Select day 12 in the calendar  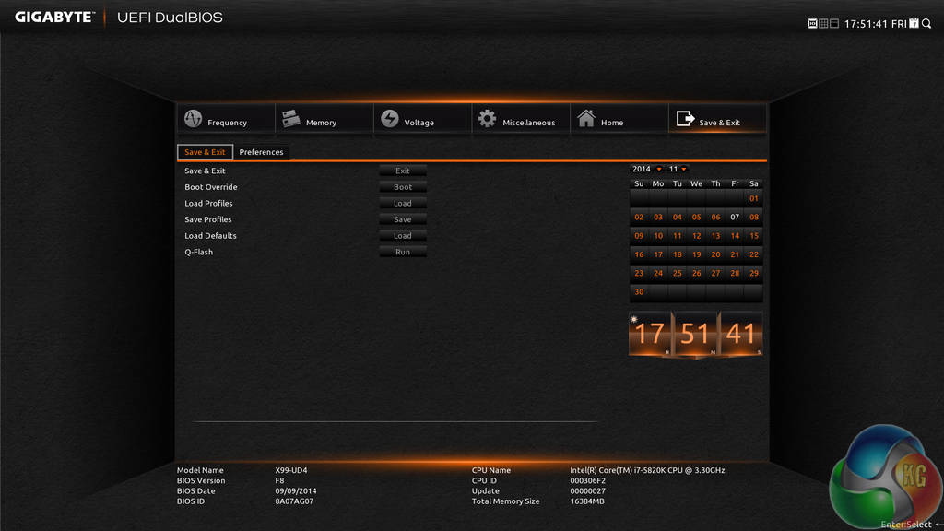click(x=697, y=236)
